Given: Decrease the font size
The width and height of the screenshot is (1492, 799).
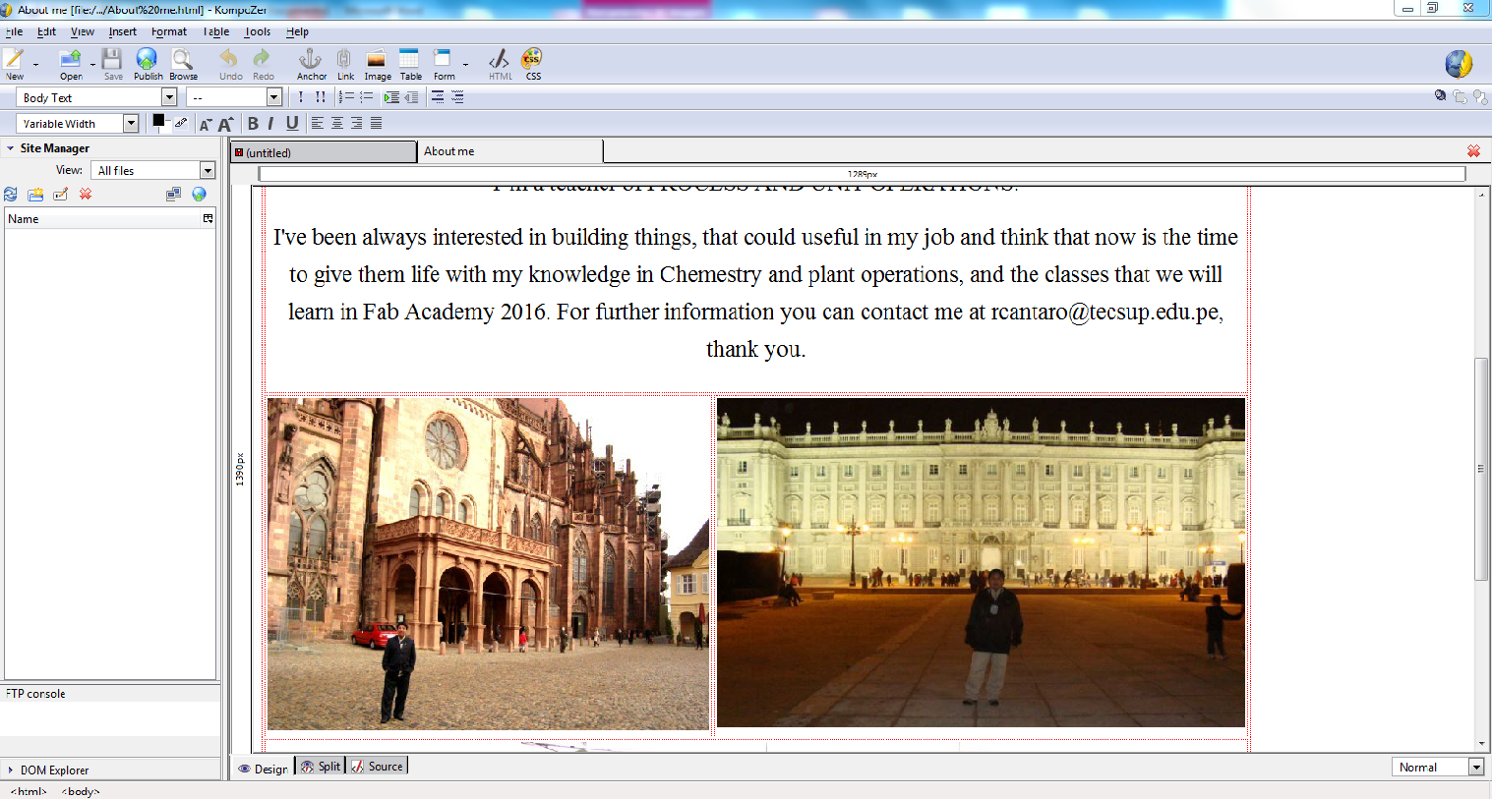Looking at the screenshot, I should click(x=206, y=124).
